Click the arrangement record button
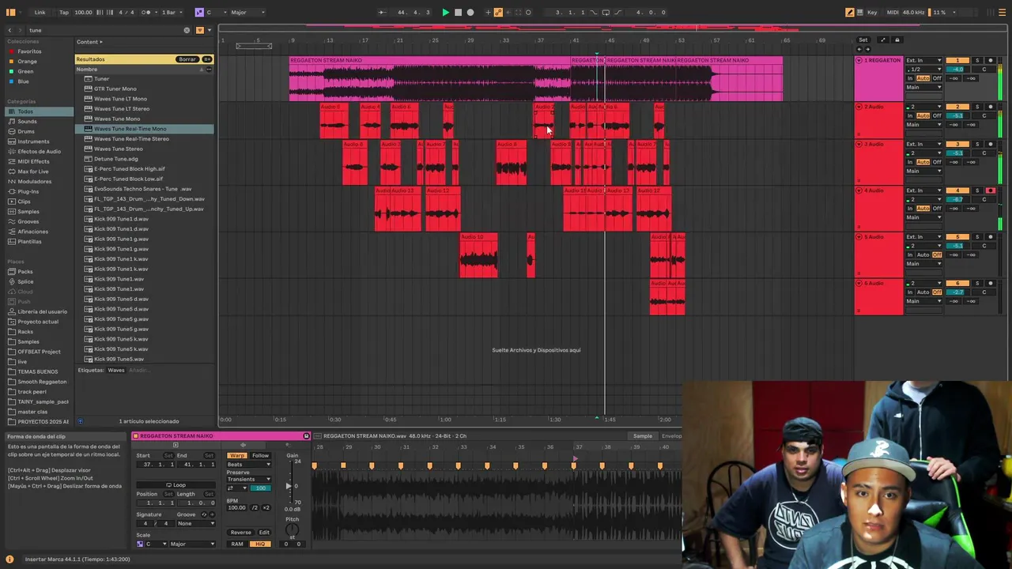Viewport: 1012px width, 569px height. (x=470, y=12)
